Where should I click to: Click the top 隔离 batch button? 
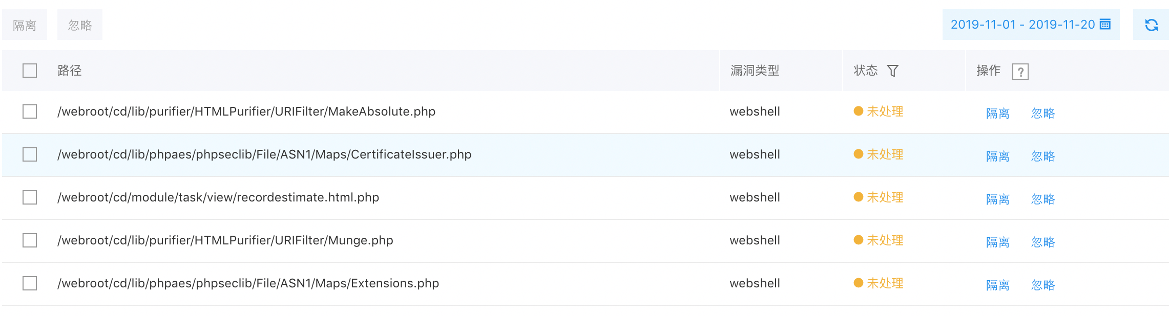[x=25, y=25]
